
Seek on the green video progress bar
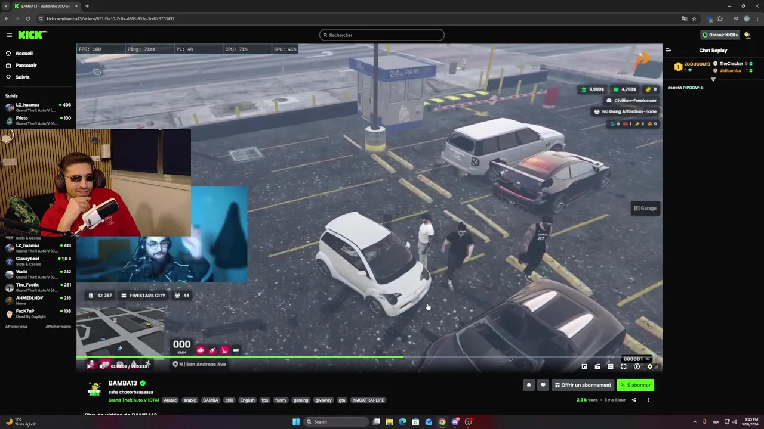[x=369, y=357]
